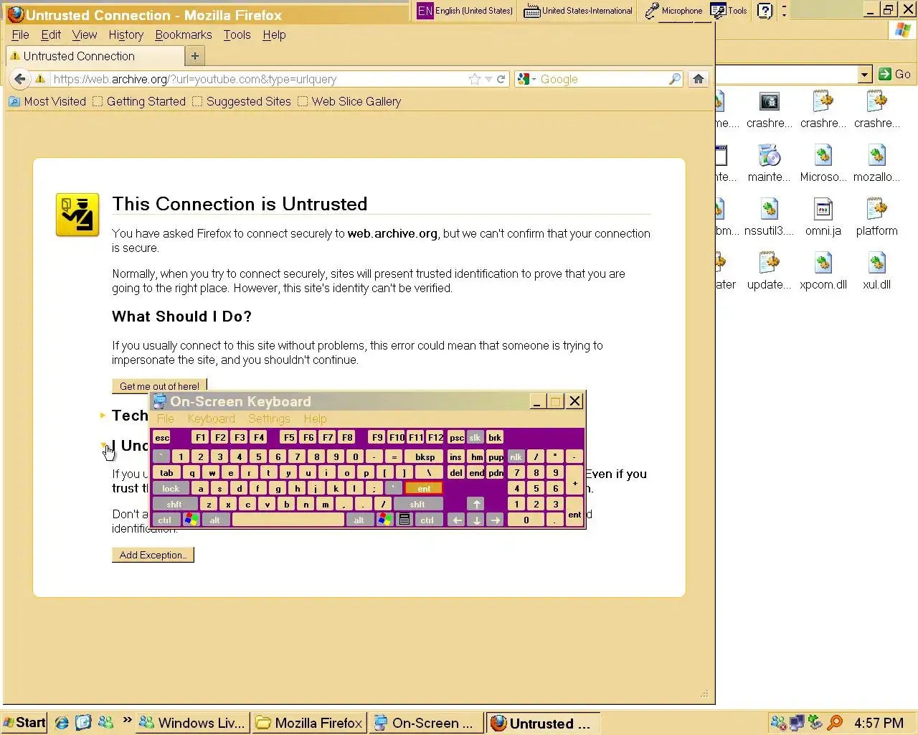The height and width of the screenshot is (735, 918).
Task: Click the system tray magnifier icon
Action: click(834, 723)
